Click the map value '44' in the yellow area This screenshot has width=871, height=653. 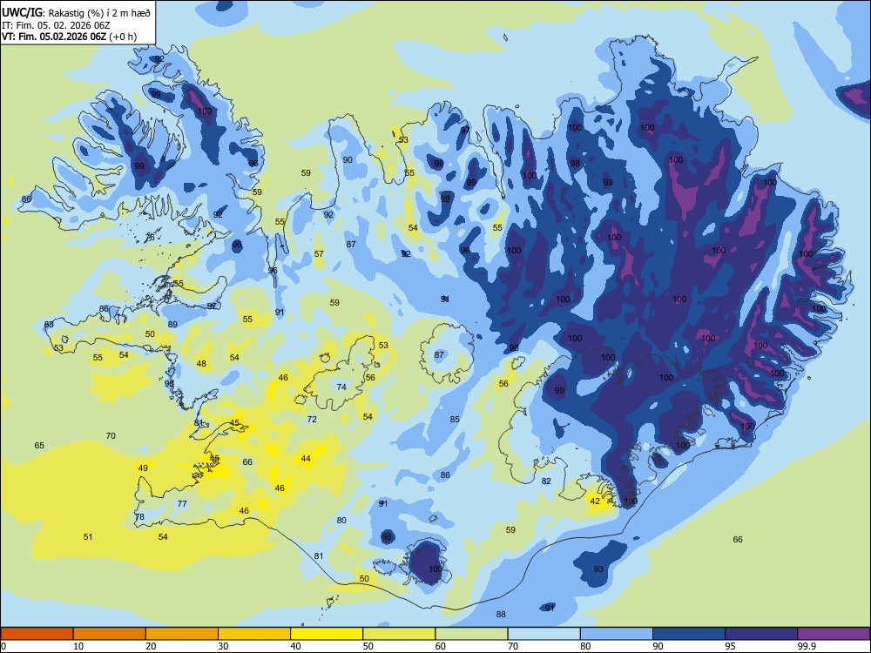306,458
